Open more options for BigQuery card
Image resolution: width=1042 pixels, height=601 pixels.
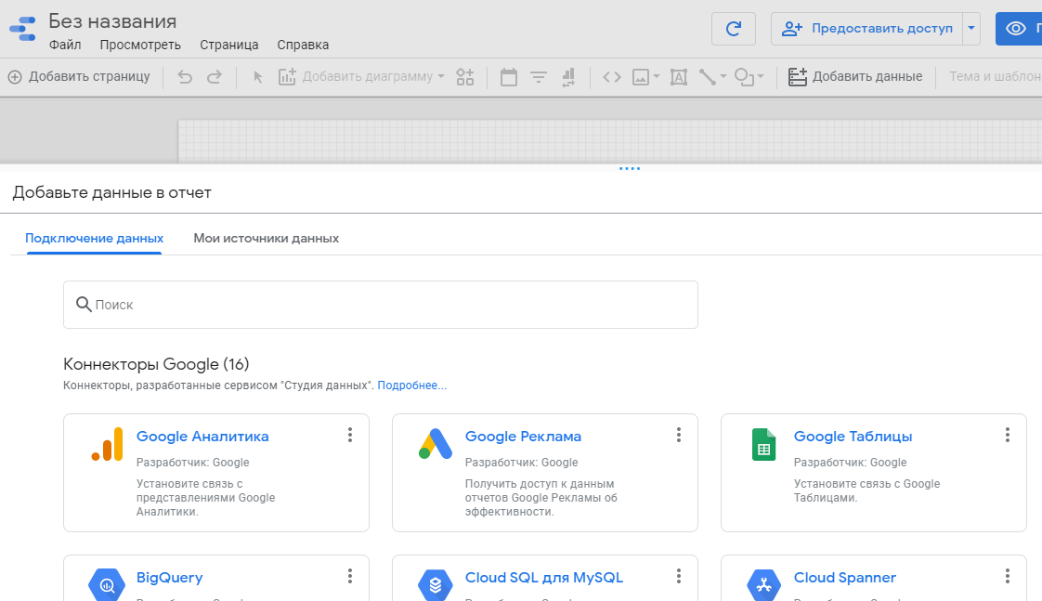[349, 576]
